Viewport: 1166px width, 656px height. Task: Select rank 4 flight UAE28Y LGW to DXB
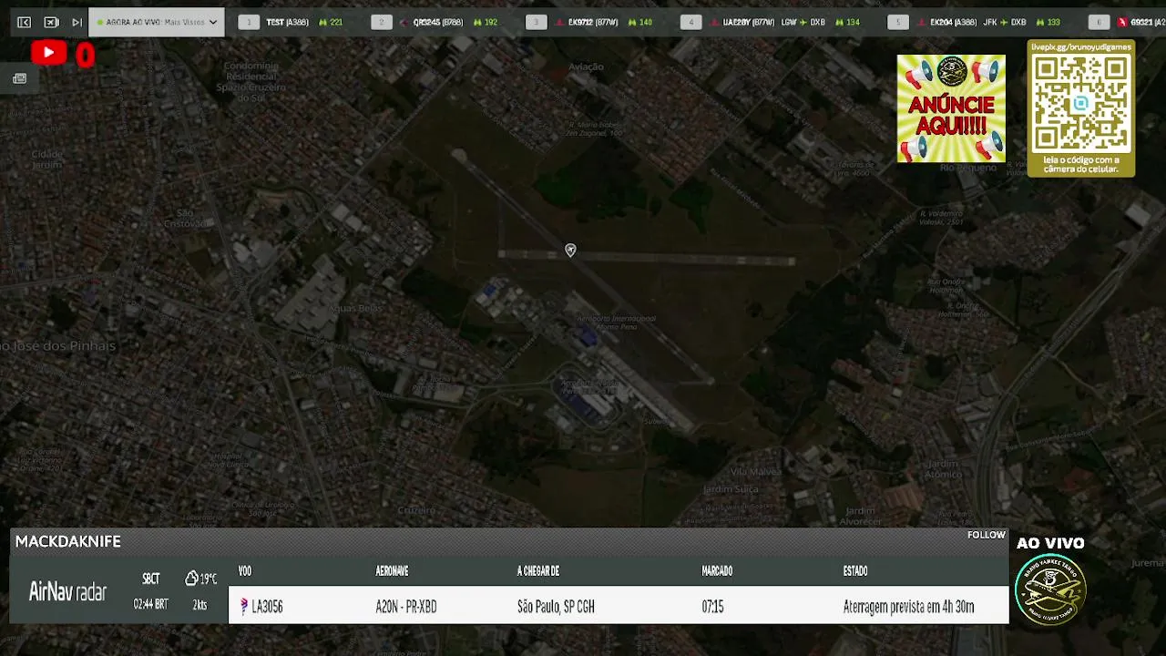pyautogui.click(x=773, y=22)
